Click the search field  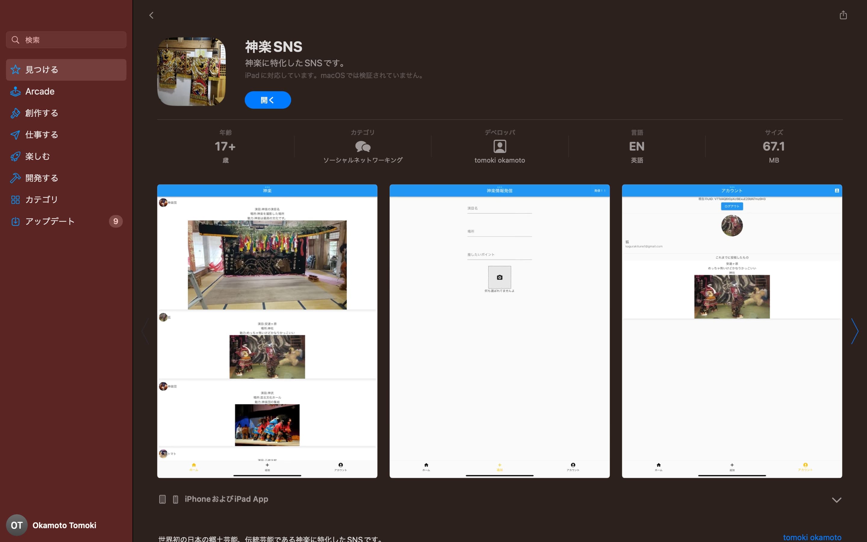pos(66,40)
